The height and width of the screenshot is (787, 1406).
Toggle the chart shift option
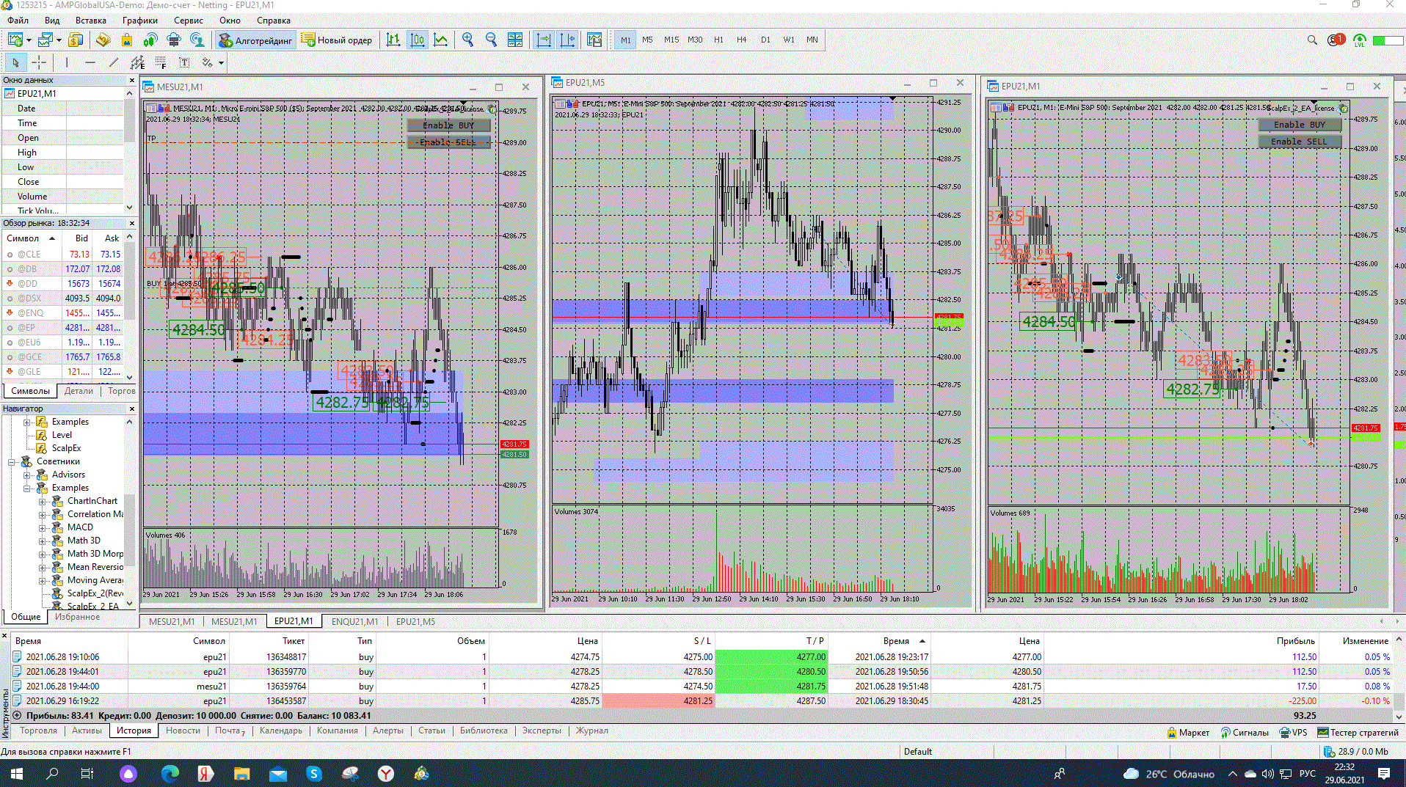567,40
